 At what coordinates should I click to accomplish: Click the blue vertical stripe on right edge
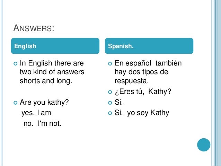tap(217, 83)
